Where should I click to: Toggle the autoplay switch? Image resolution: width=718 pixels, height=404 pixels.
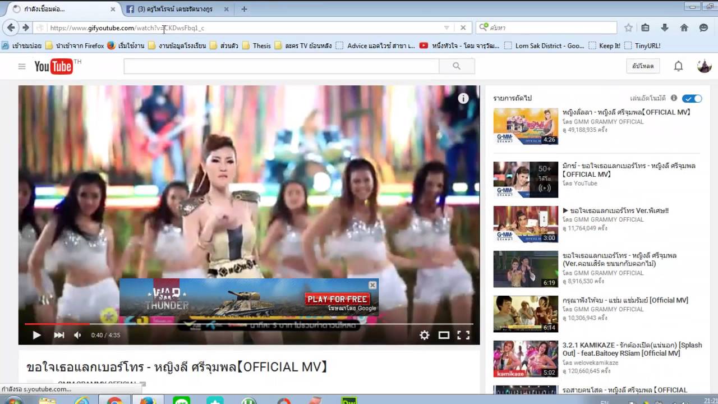[692, 98]
